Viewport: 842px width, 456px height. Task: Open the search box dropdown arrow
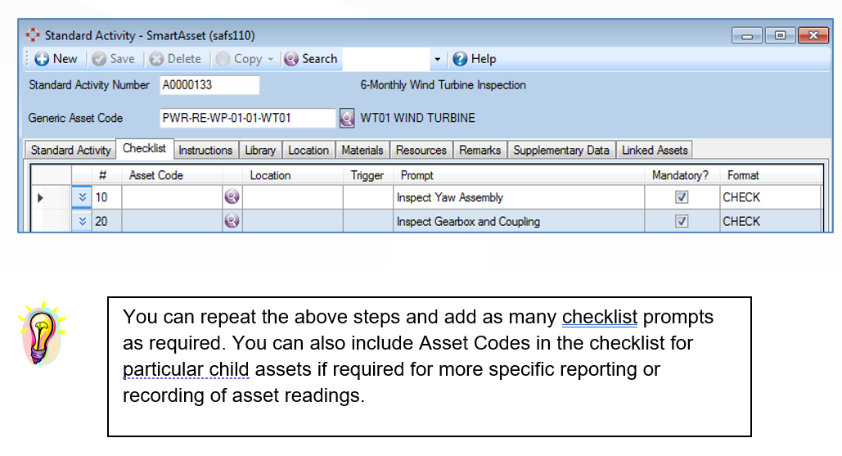coord(437,59)
